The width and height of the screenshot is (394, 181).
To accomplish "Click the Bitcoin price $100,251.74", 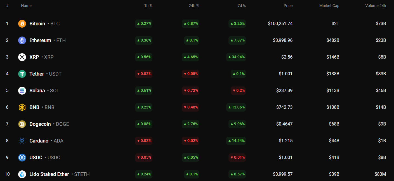I will click(x=280, y=24).
